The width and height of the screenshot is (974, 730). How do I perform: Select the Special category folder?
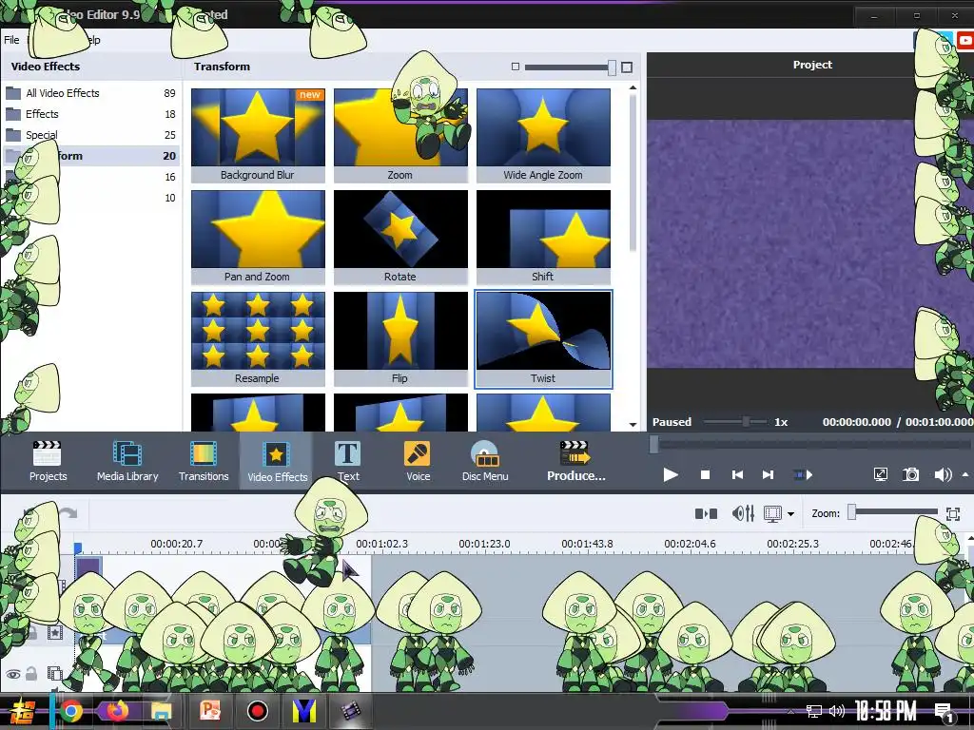(x=90, y=135)
